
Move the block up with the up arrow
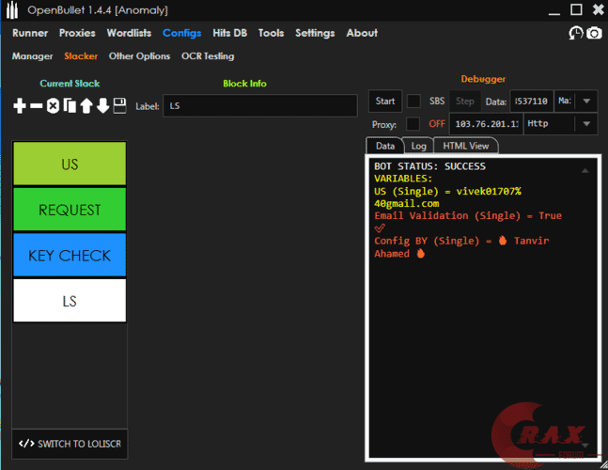(86, 105)
